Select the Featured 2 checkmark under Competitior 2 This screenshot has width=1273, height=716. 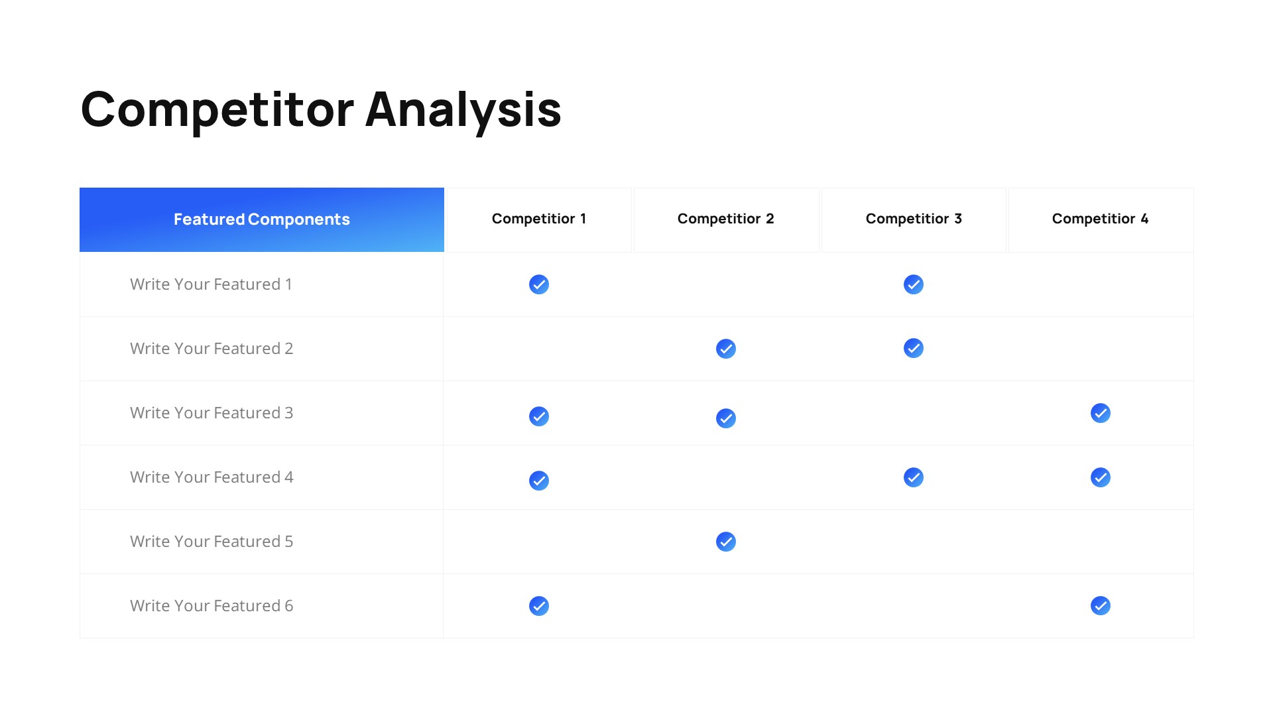726,349
